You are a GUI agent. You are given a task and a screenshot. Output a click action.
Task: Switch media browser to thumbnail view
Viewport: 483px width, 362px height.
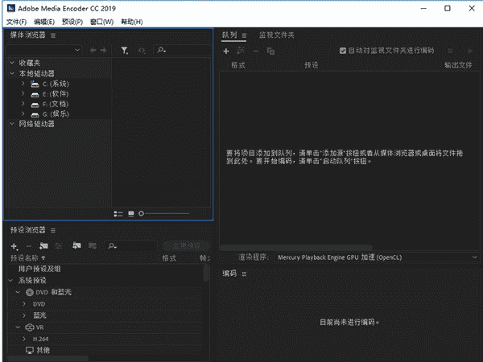(x=130, y=213)
